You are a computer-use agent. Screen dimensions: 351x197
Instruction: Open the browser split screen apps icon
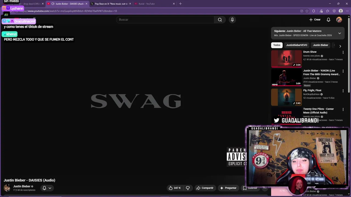302,11
